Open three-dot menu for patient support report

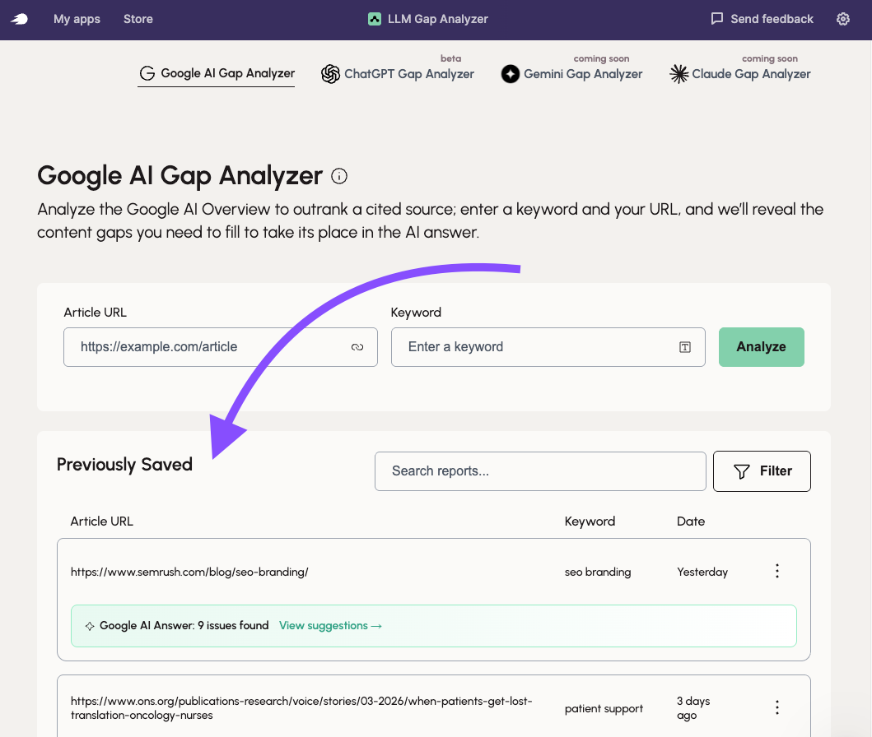pos(776,707)
